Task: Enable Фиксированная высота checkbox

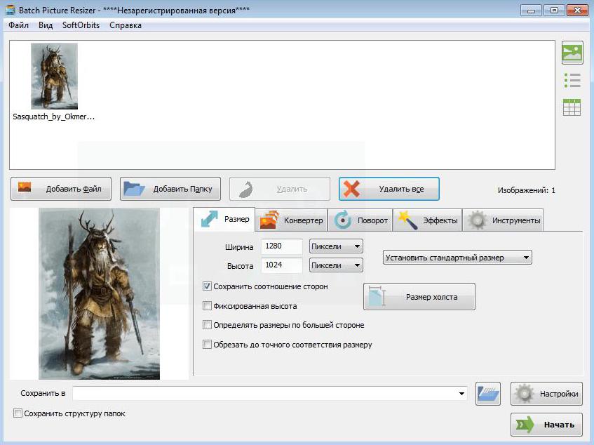Action: tap(207, 305)
